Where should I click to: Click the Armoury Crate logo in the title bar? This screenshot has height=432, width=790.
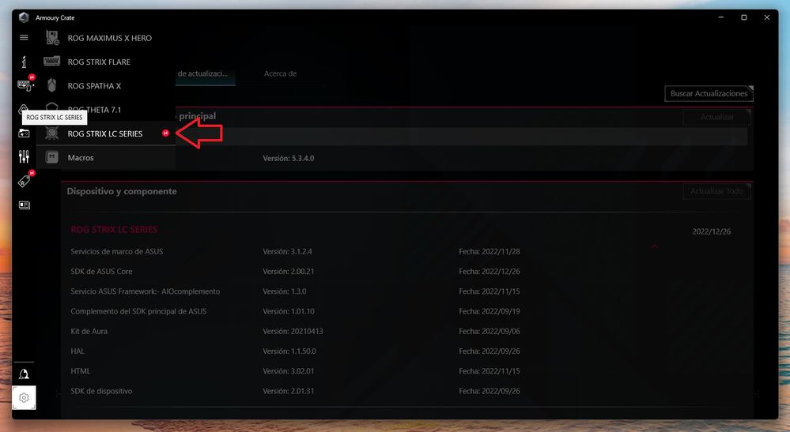coord(24,17)
